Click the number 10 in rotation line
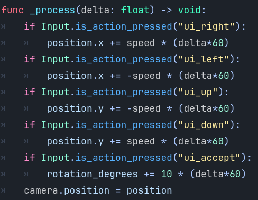The height and width of the screenshot is (200, 258). point(167,174)
